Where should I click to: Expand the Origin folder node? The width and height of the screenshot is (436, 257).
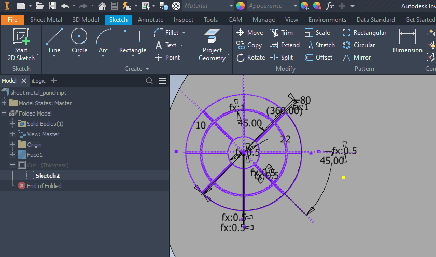point(12,144)
